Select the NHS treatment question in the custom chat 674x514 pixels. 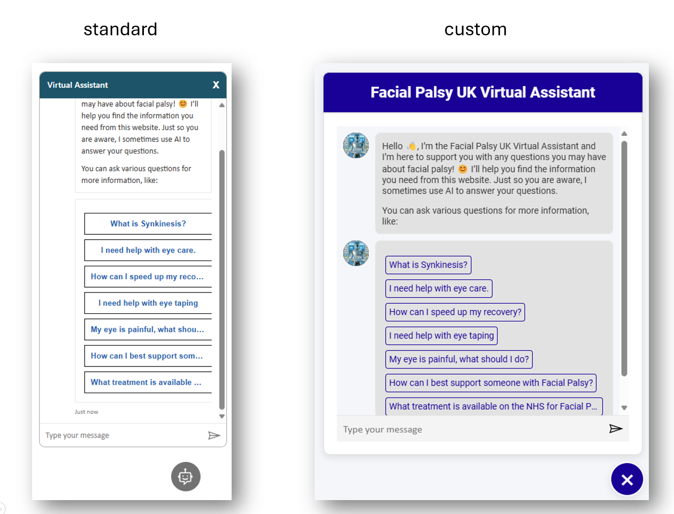[x=493, y=406]
